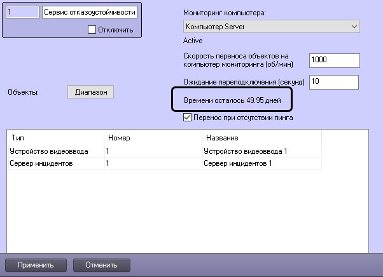Click the object ID number field
Viewport: 383px width, 277px height.
(x=21, y=13)
